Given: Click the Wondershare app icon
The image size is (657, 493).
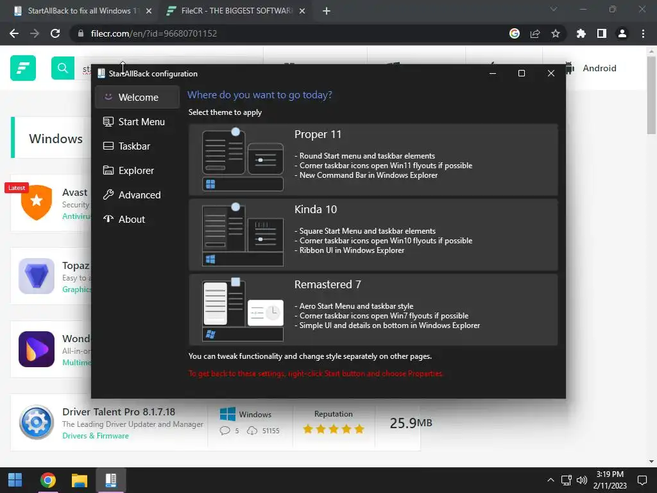Looking at the screenshot, I should (x=37, y=349).
